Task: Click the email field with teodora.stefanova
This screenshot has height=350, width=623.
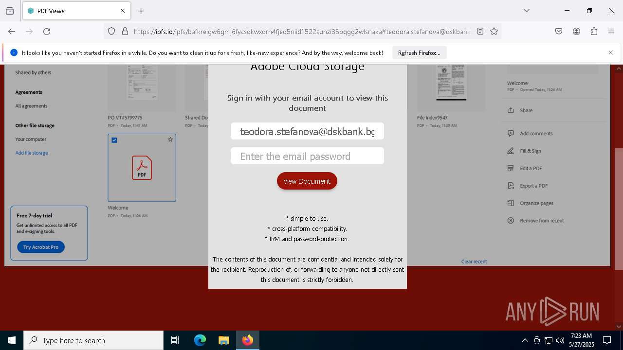Action: (307, 131)
